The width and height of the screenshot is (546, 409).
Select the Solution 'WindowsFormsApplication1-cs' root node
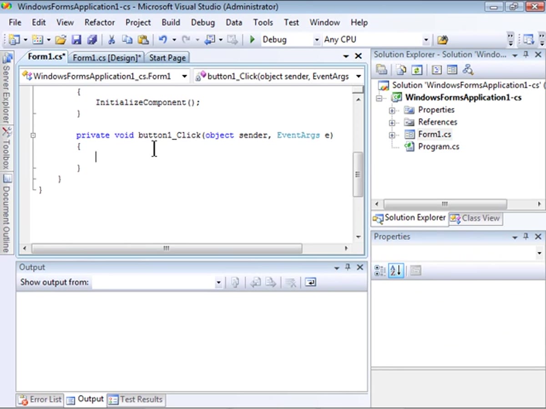(x=467, y=85)
